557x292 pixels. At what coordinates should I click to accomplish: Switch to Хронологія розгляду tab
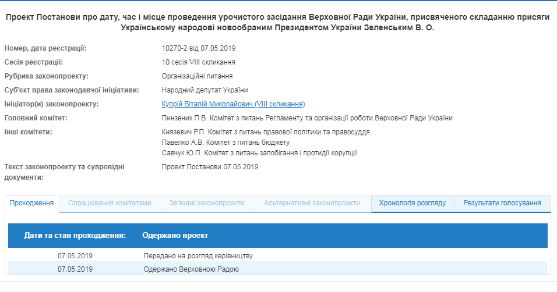point(413,203)
